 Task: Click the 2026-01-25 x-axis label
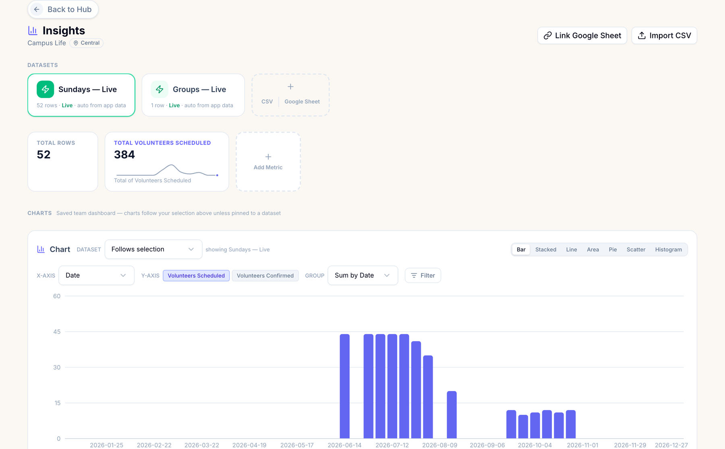click(x=106, y=445)
